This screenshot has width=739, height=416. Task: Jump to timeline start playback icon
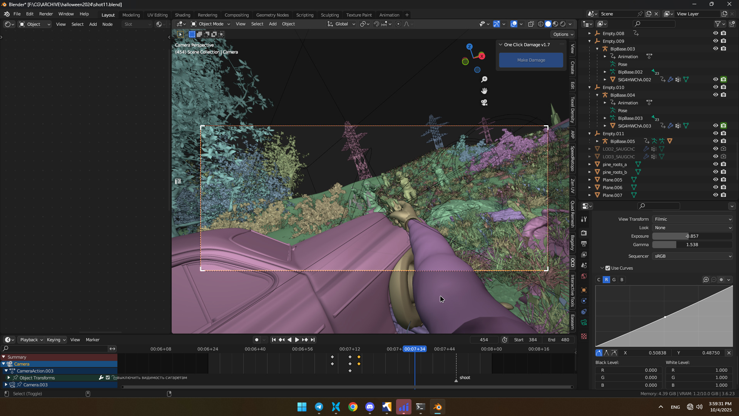274,340
